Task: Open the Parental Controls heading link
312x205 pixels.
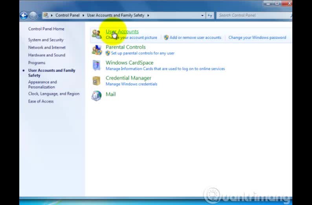Action: coord(126,47)
